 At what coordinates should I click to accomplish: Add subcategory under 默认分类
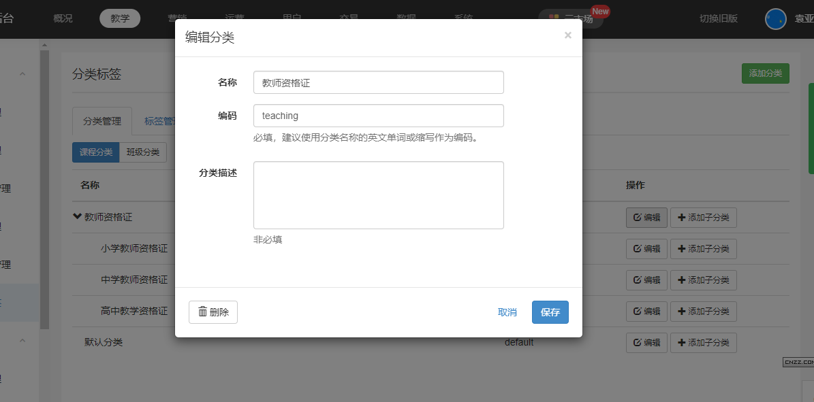tap(703, 343)
